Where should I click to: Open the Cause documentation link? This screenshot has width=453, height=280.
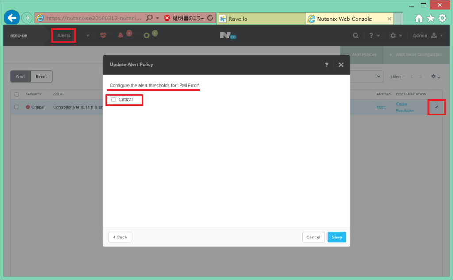[402, 104]
